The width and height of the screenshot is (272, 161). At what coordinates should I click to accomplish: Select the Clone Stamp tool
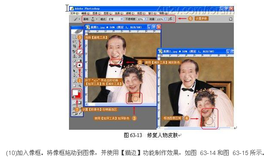point(74,57)
